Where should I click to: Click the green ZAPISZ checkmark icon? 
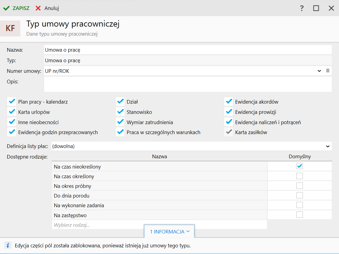click(6, 8)
